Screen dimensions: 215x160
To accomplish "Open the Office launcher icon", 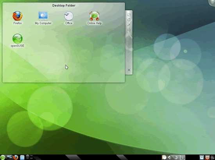I will coord(69,16).
